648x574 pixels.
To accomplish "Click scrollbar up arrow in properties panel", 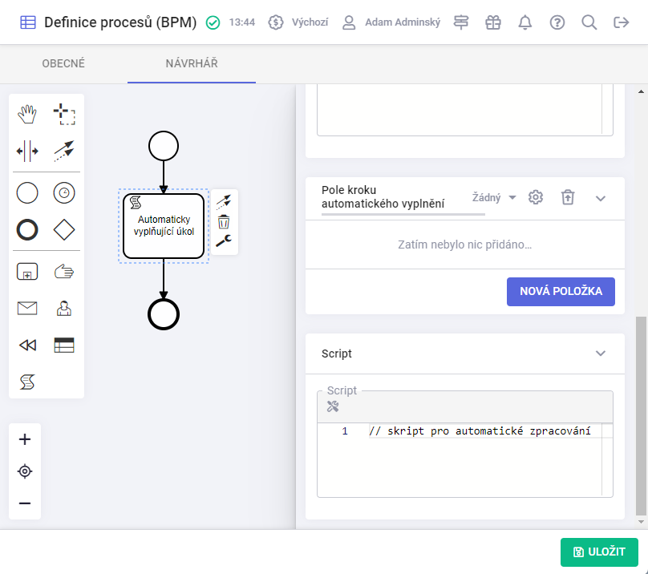I will pyautogui.click(x=641, y=91).
